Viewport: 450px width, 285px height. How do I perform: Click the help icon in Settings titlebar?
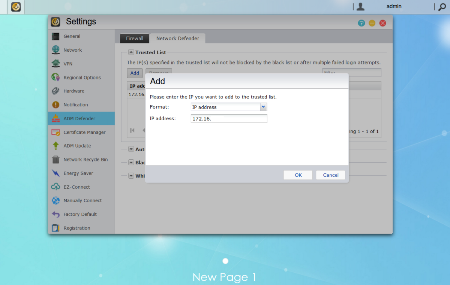click(x=361, y=23)
